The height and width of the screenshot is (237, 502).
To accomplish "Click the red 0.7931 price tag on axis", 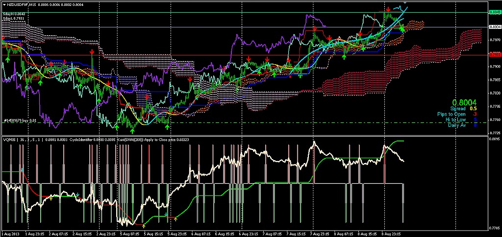I will 495,55.
